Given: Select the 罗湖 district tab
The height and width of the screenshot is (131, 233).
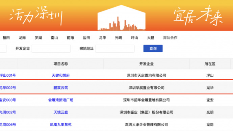Looking at the screenshot, I should coord(38,38).
